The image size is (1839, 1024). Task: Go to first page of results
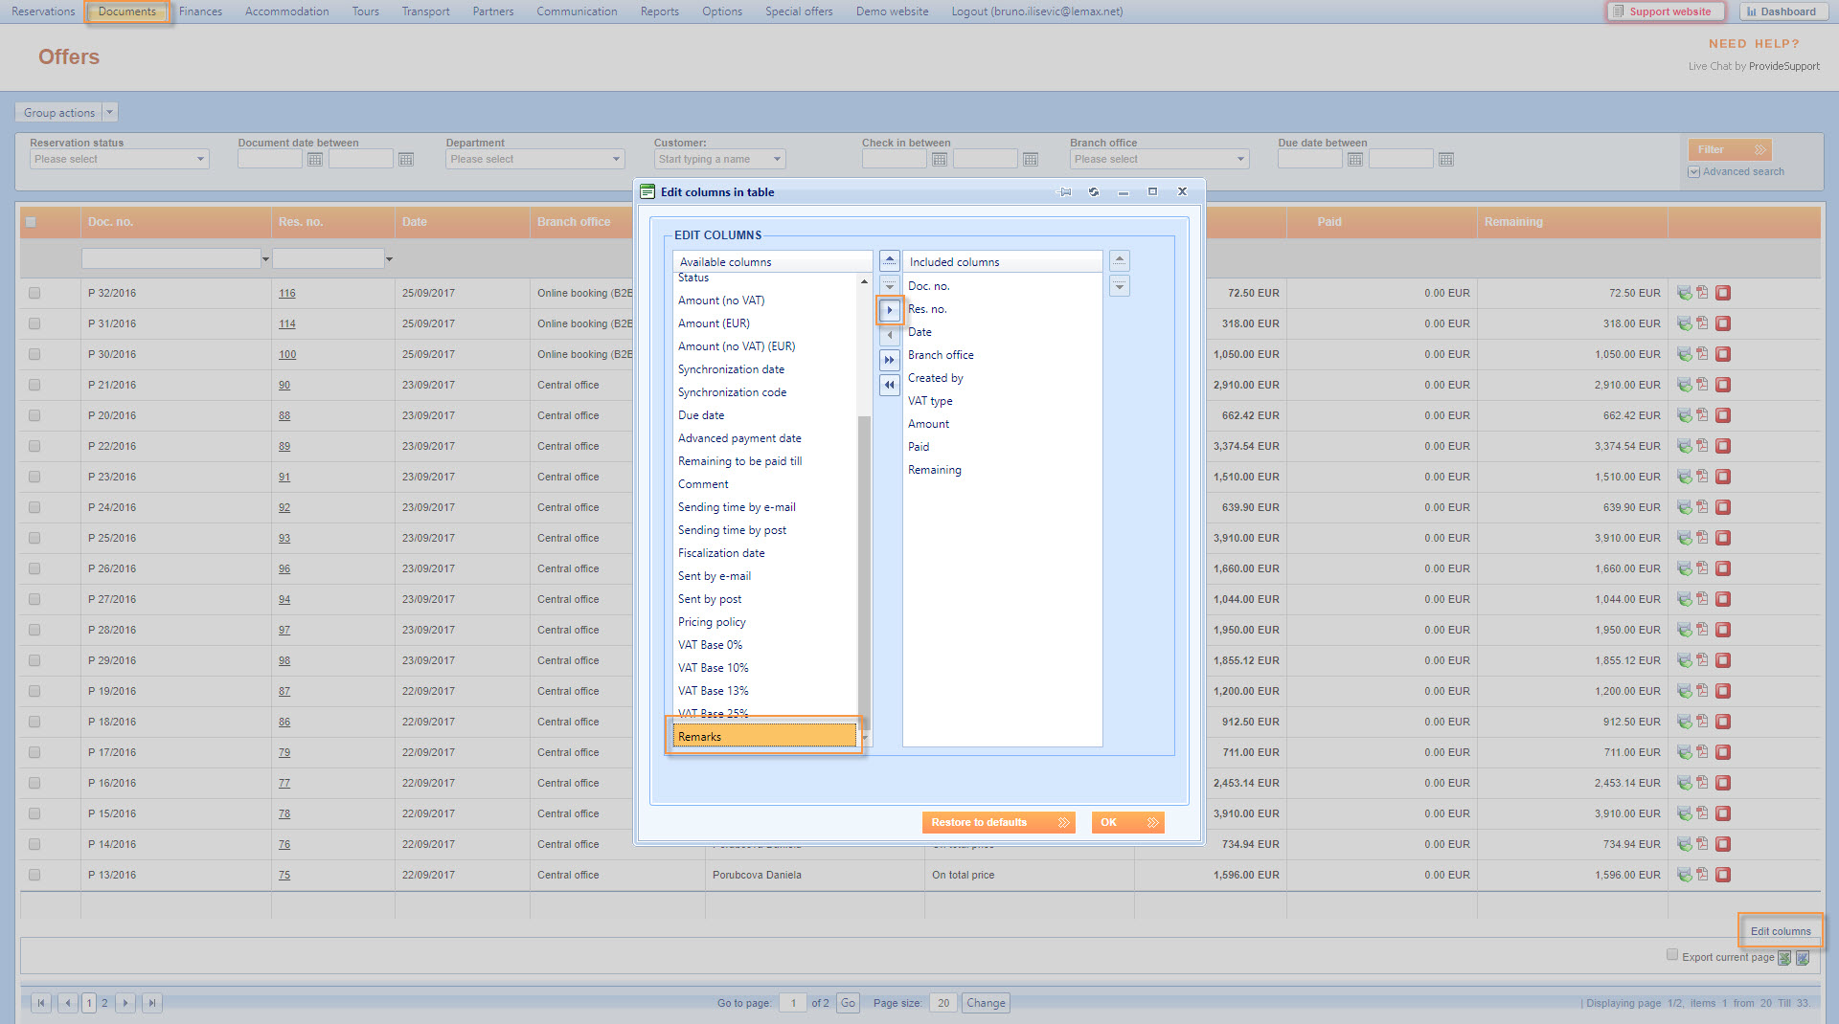tap(41, 1003)
